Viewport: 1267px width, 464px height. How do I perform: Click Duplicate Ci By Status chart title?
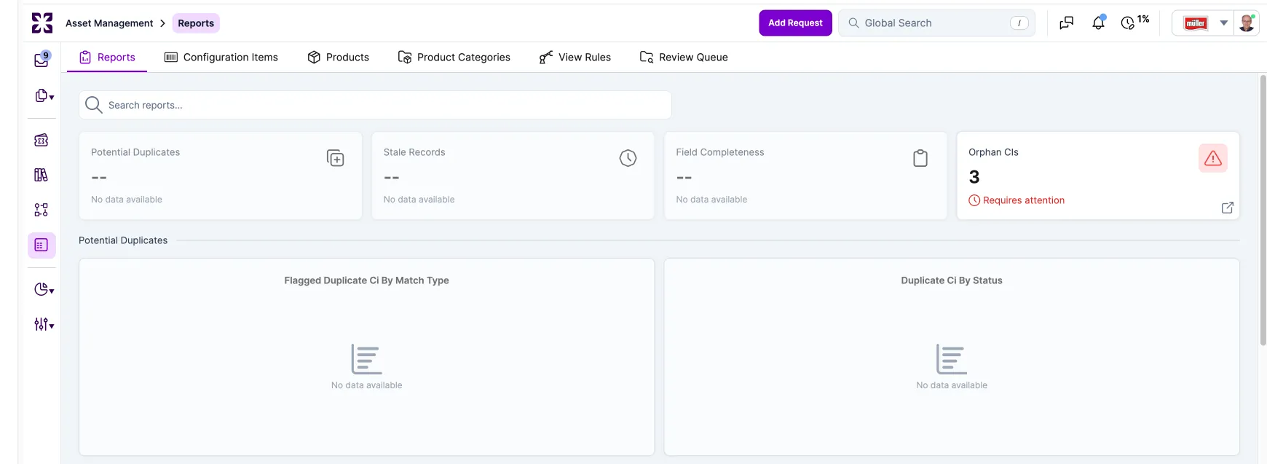(x=952, y=280)
